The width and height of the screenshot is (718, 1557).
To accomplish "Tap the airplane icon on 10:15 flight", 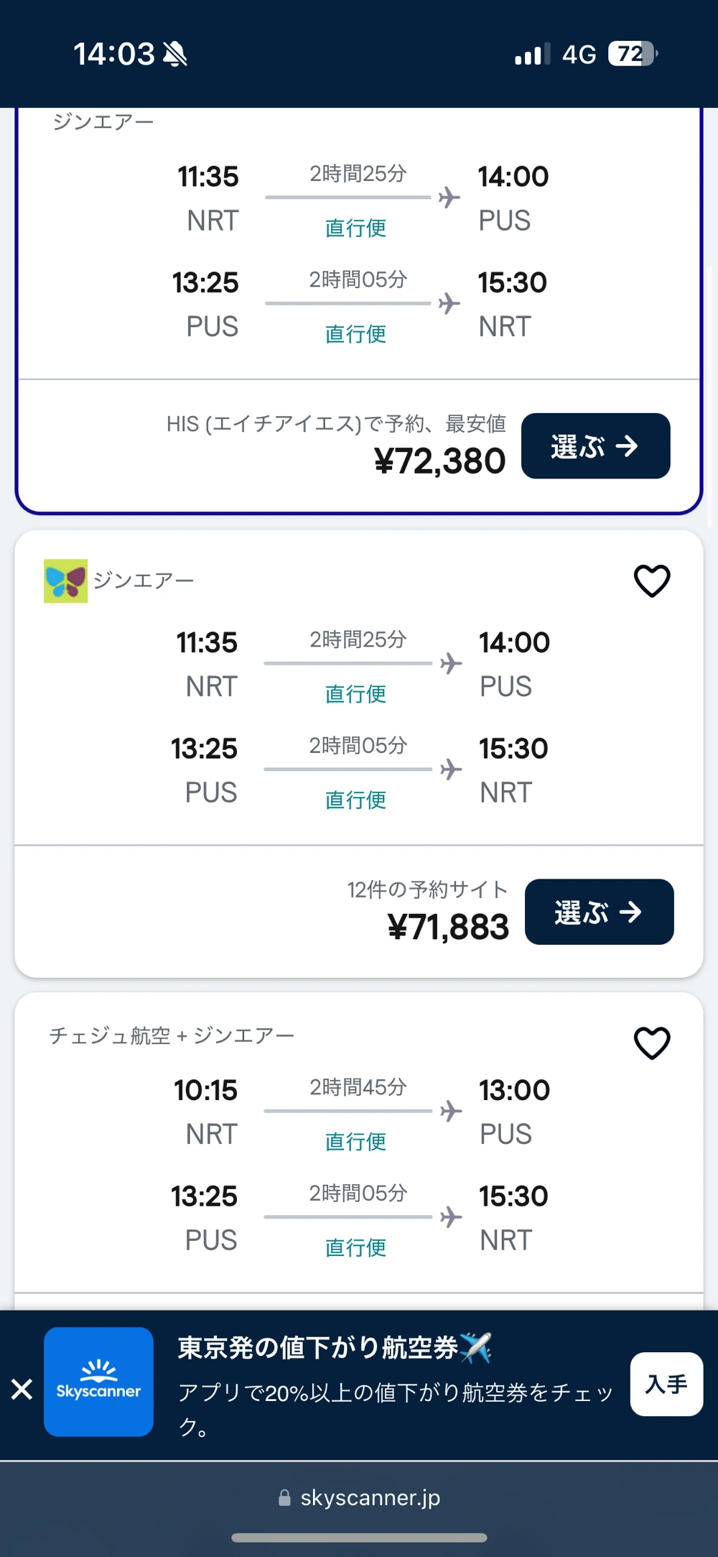I will pyautogui.click(x=451, y=1111).
